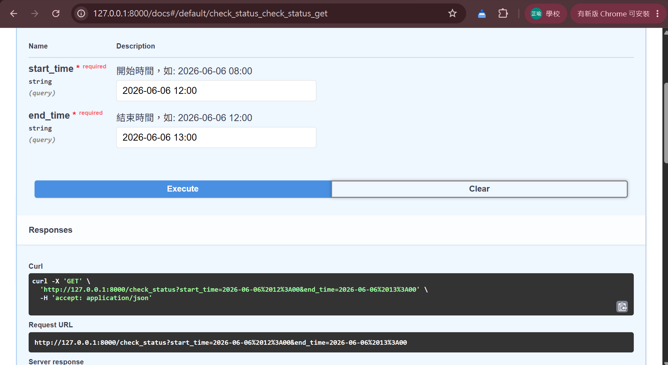Click the 結束時間 description text
668x365 pixels.
[184, 118]
